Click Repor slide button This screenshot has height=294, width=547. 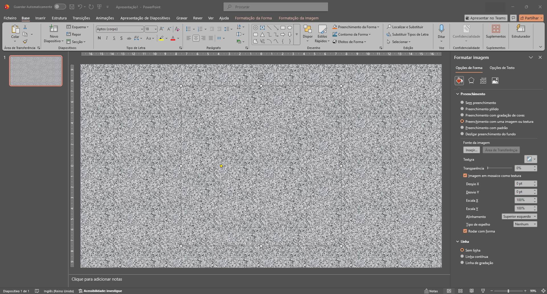[74, 34]
